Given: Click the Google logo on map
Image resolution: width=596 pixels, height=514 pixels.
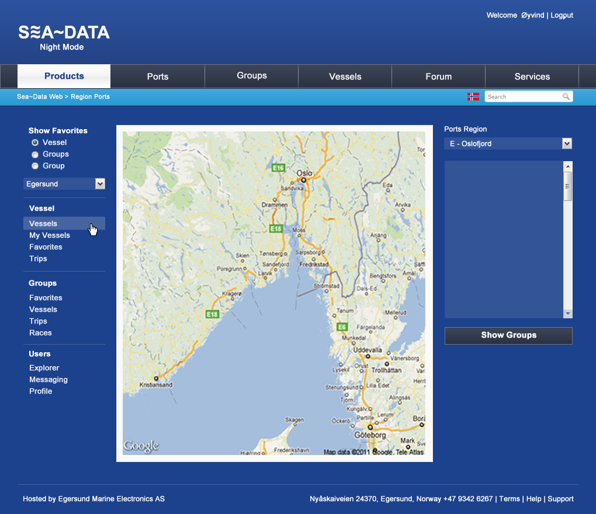Looking at the screenshot, I should pyautogui.click(x=141, y=446).
